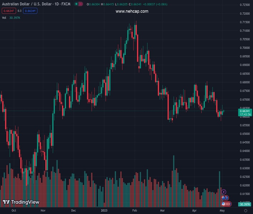Click the low value L0.66205
Screen dimensions: 253x214
[121, 4]
